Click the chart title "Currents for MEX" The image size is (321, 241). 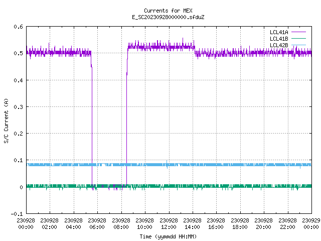pyautogui.click(x=168, y=11)
